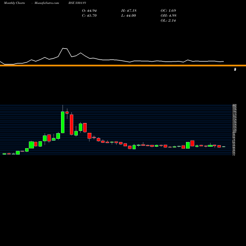Image resolution: width=246 pixels, height=246 pixels.
Task: Click the high value 'H: 47.18'
Action: 129,11
